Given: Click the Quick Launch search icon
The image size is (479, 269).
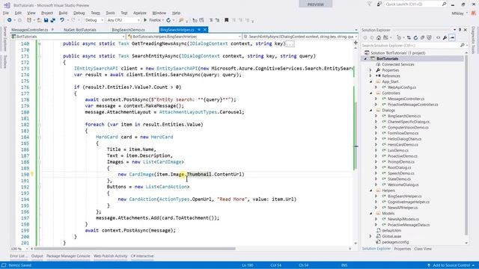Looking at the screenshot, I should click(444, 4).
